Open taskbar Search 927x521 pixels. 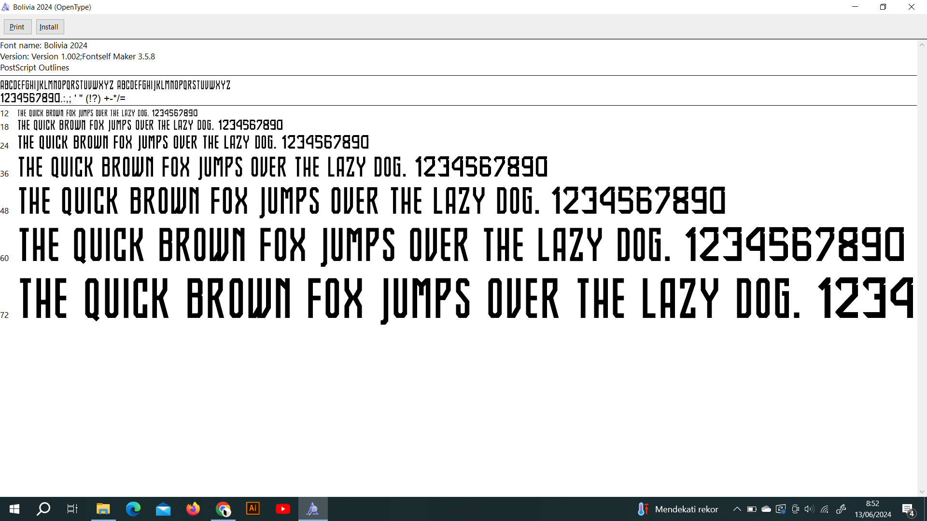tap(44, 509)
